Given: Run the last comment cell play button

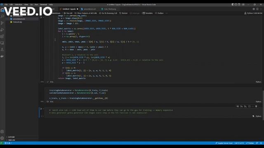Looking at the screenshot, I should pos(41,109).
